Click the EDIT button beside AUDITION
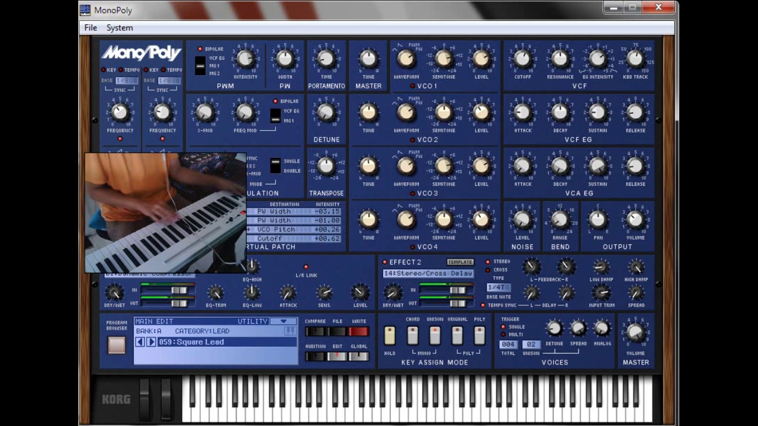 click(338, 356)
